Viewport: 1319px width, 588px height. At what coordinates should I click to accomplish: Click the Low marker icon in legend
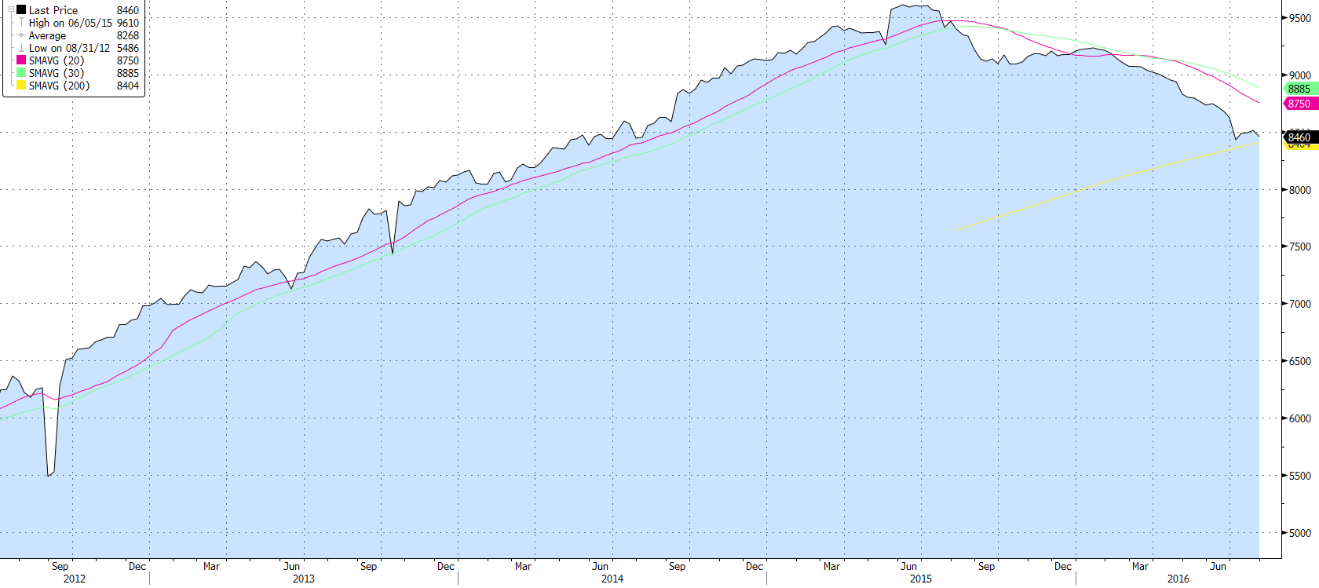click(x=21, y=48)
